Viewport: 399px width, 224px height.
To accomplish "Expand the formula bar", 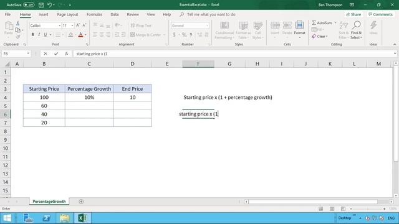I will tap(395, 54).
